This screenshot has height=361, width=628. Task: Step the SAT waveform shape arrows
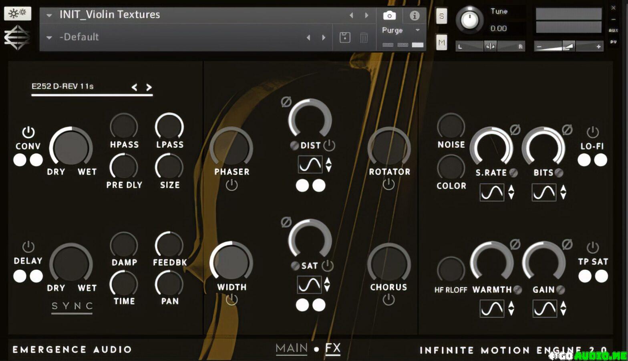[x=327, y=284]
